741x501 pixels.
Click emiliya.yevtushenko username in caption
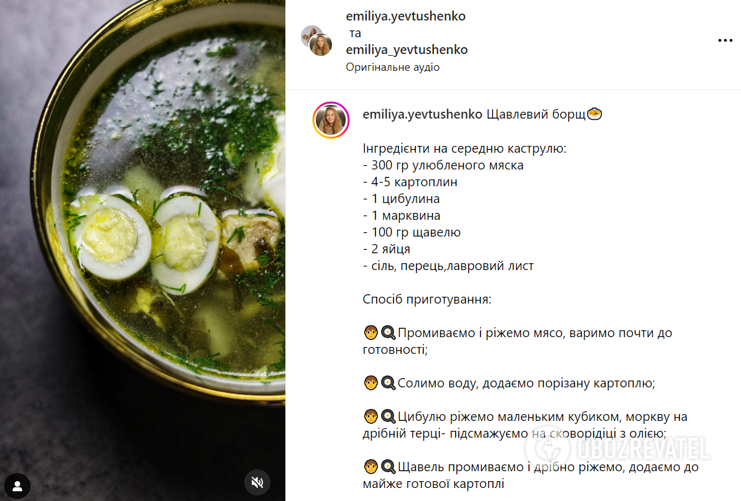point(422,114)
